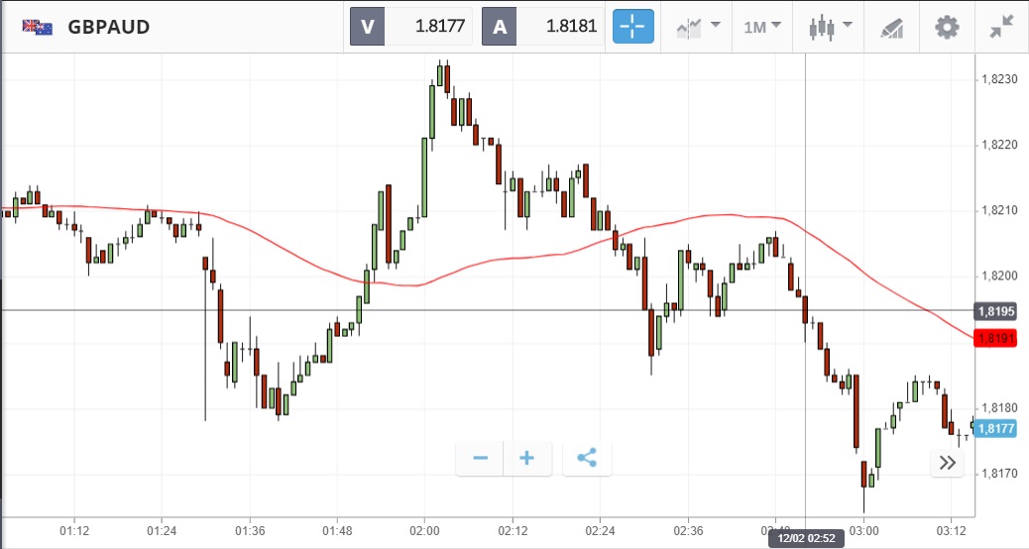Screen dimensions: 1029x549
Task: Zoom in with the plus button
Action: pos(527,458)
